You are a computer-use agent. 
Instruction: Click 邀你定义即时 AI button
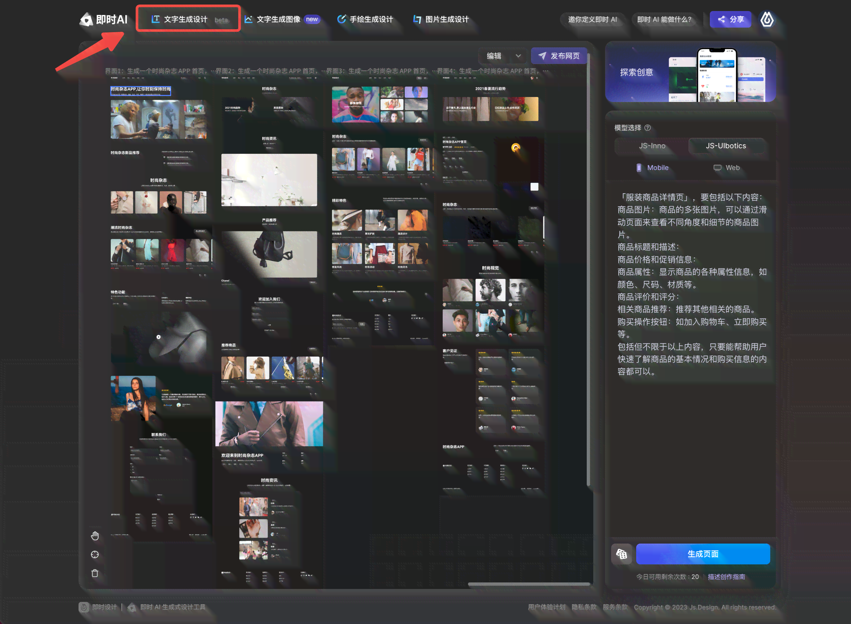pos(592,19)
